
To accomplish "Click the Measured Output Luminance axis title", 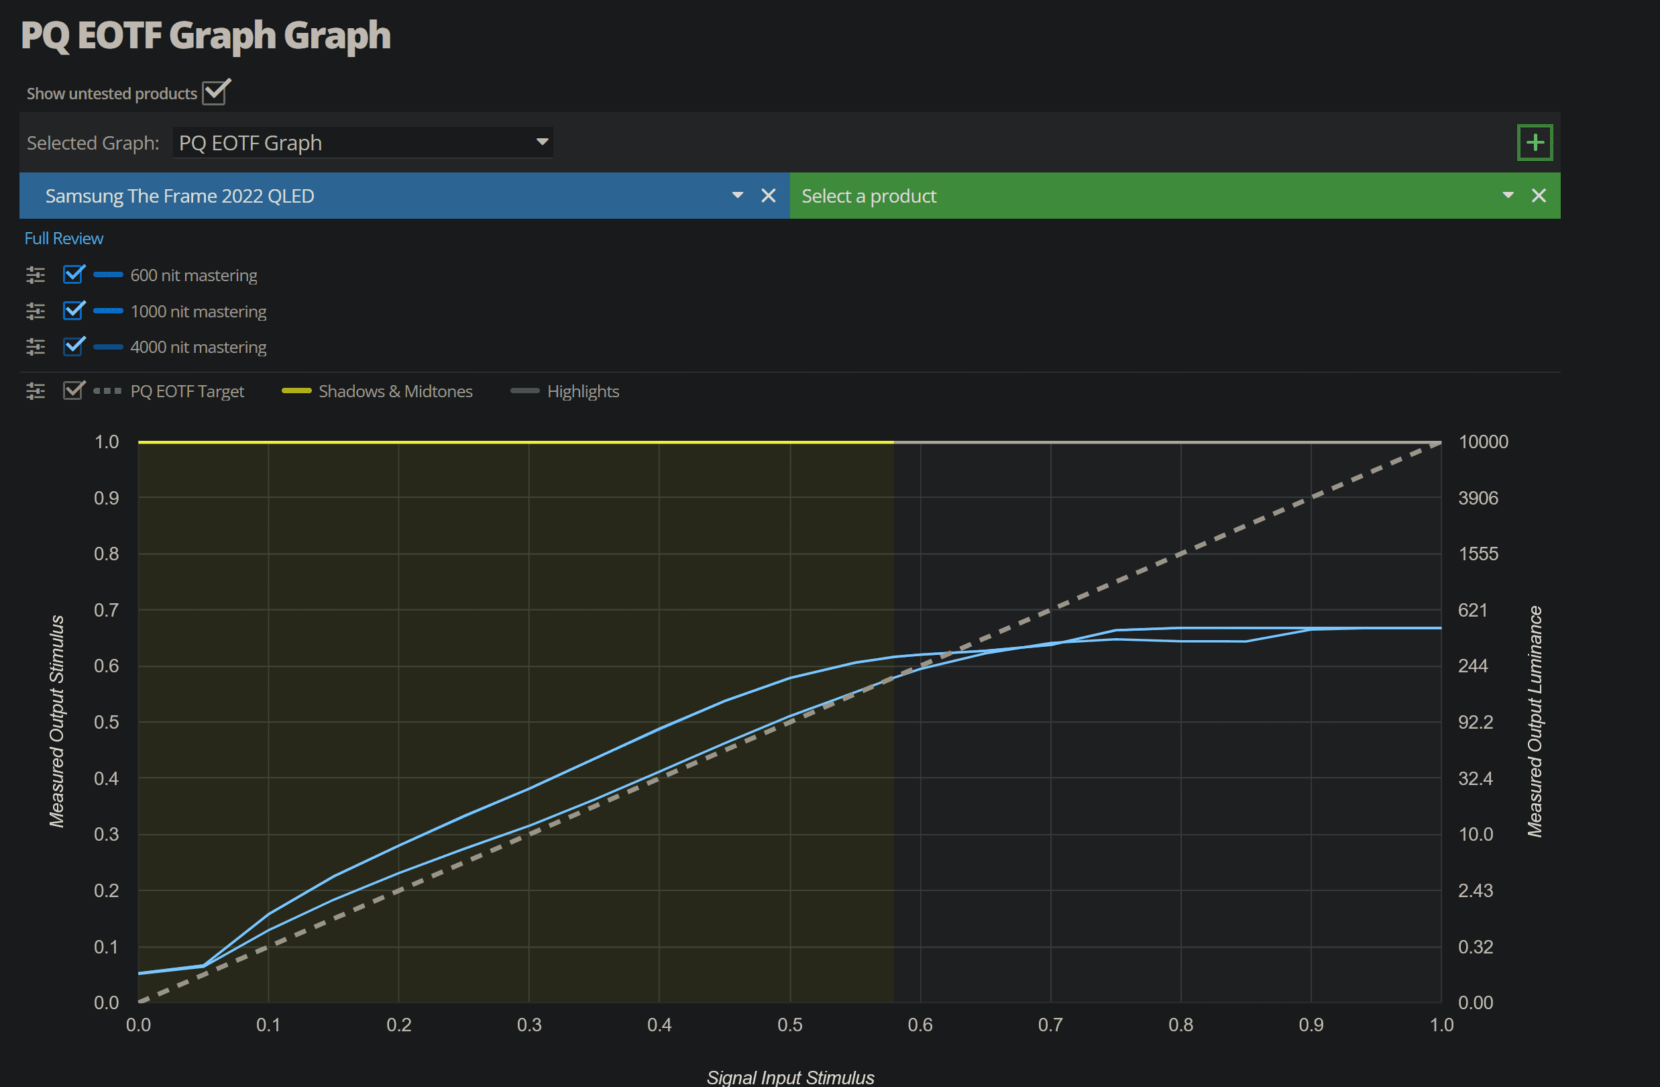I will pyautogui.click(x=1535, y=721).
